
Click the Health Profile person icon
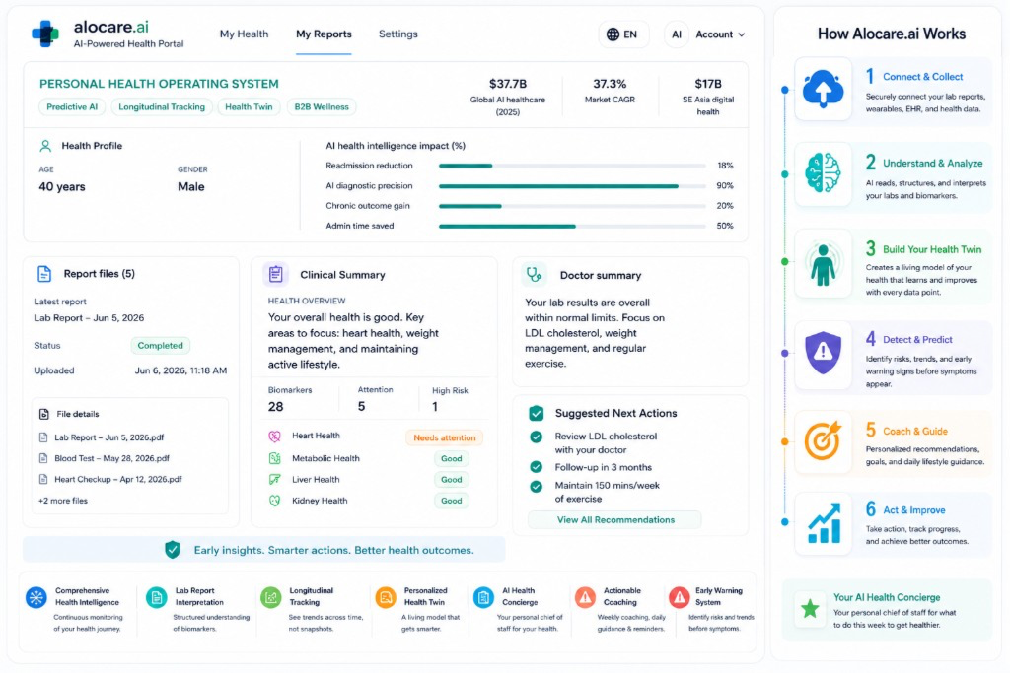click(x=45, y=146)
